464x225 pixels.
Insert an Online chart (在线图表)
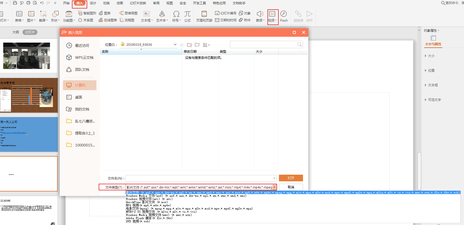click(x=108, y=20)
